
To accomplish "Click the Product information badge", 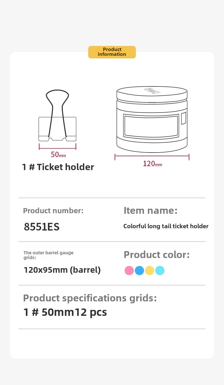I will (x=112, y=52).
